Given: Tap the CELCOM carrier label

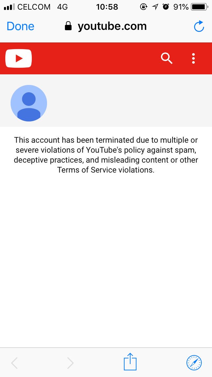Looking at the screenshot, I should pyautogui.click(x=34, y=7).
